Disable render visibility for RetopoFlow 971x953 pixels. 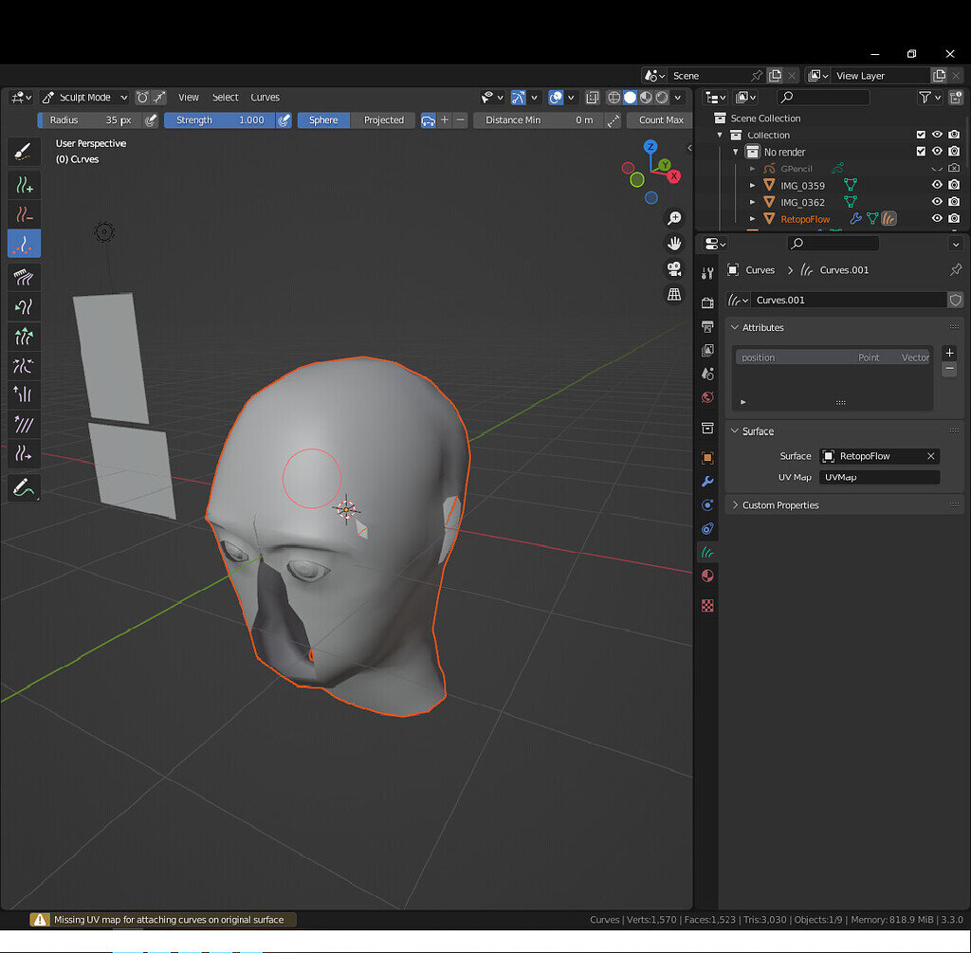(954, 218)
